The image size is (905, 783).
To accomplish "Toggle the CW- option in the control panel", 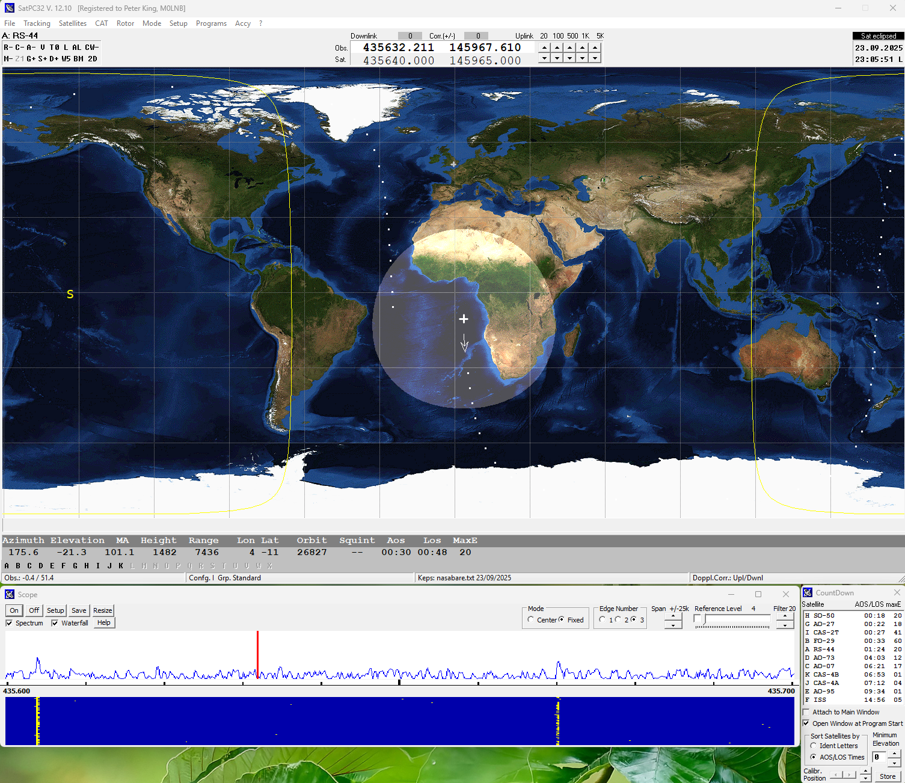I will click(x=91, y=48).
